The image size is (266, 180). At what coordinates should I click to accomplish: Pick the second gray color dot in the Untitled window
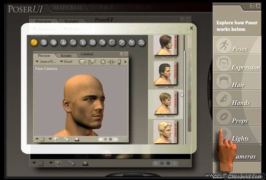[105, 139]
